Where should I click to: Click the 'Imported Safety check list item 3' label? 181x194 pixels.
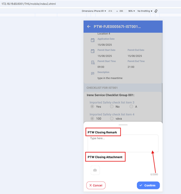click(112, 102)
